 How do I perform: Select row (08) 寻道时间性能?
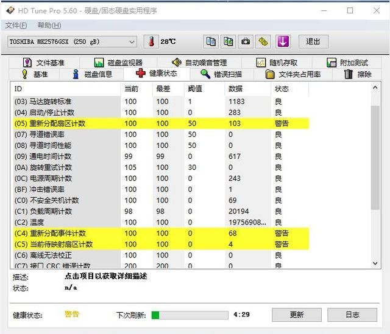(161, 145)
